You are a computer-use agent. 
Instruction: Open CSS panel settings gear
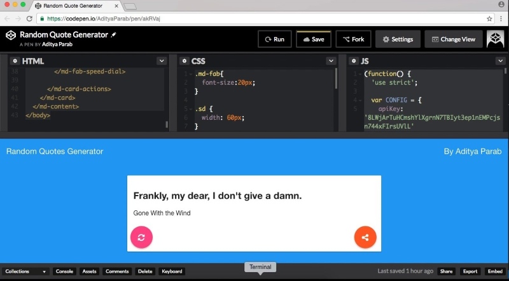coord(184,61)
